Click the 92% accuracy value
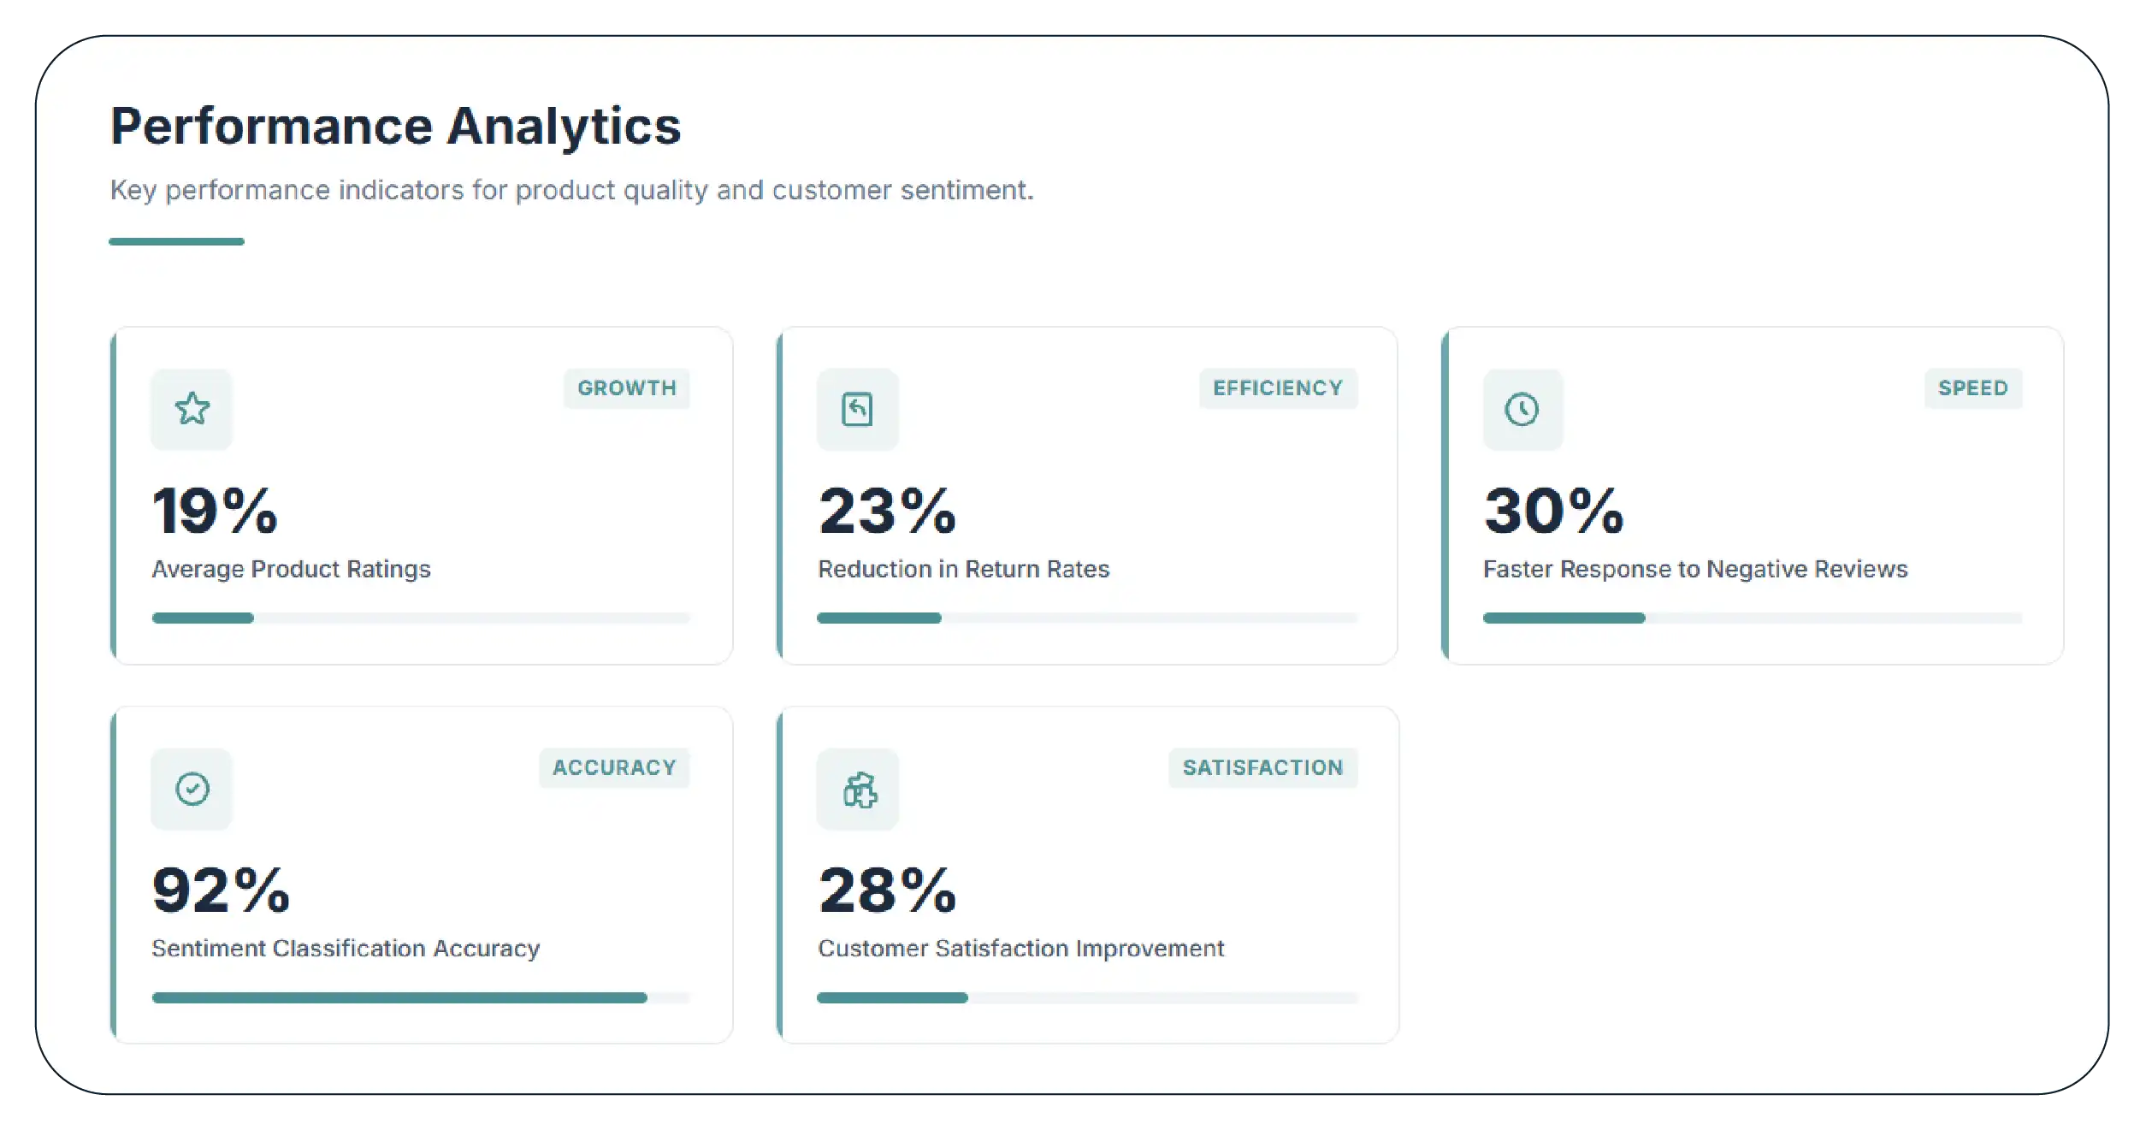The image size is (2146, 1130). click(x=221, y=890)
